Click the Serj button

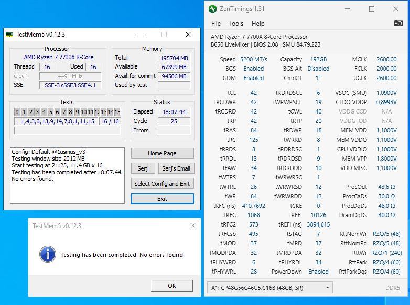pyautogui.click(x=143, y=168)
